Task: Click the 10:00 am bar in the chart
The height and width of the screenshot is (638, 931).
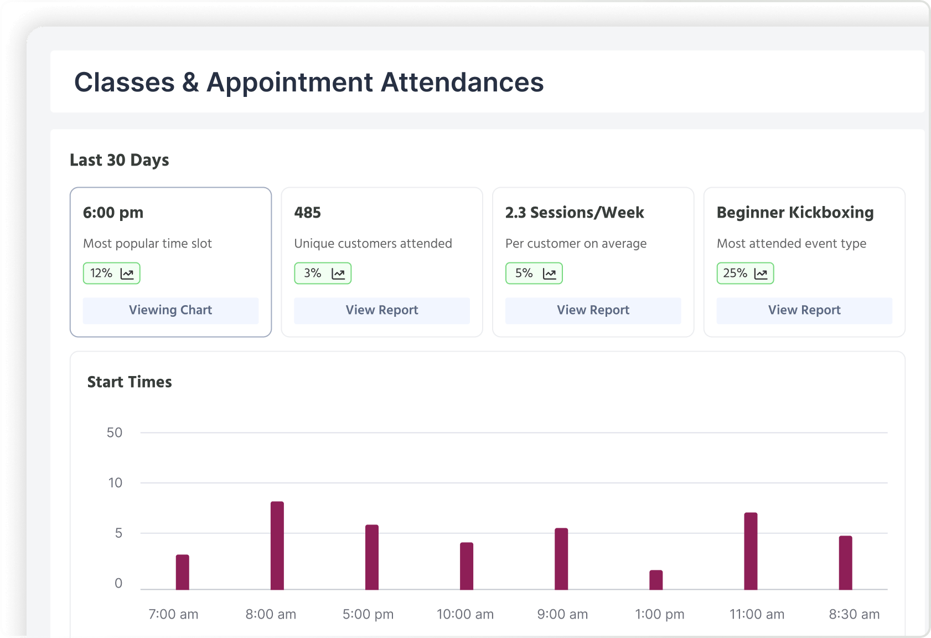Action: click(x=467, y=566)
